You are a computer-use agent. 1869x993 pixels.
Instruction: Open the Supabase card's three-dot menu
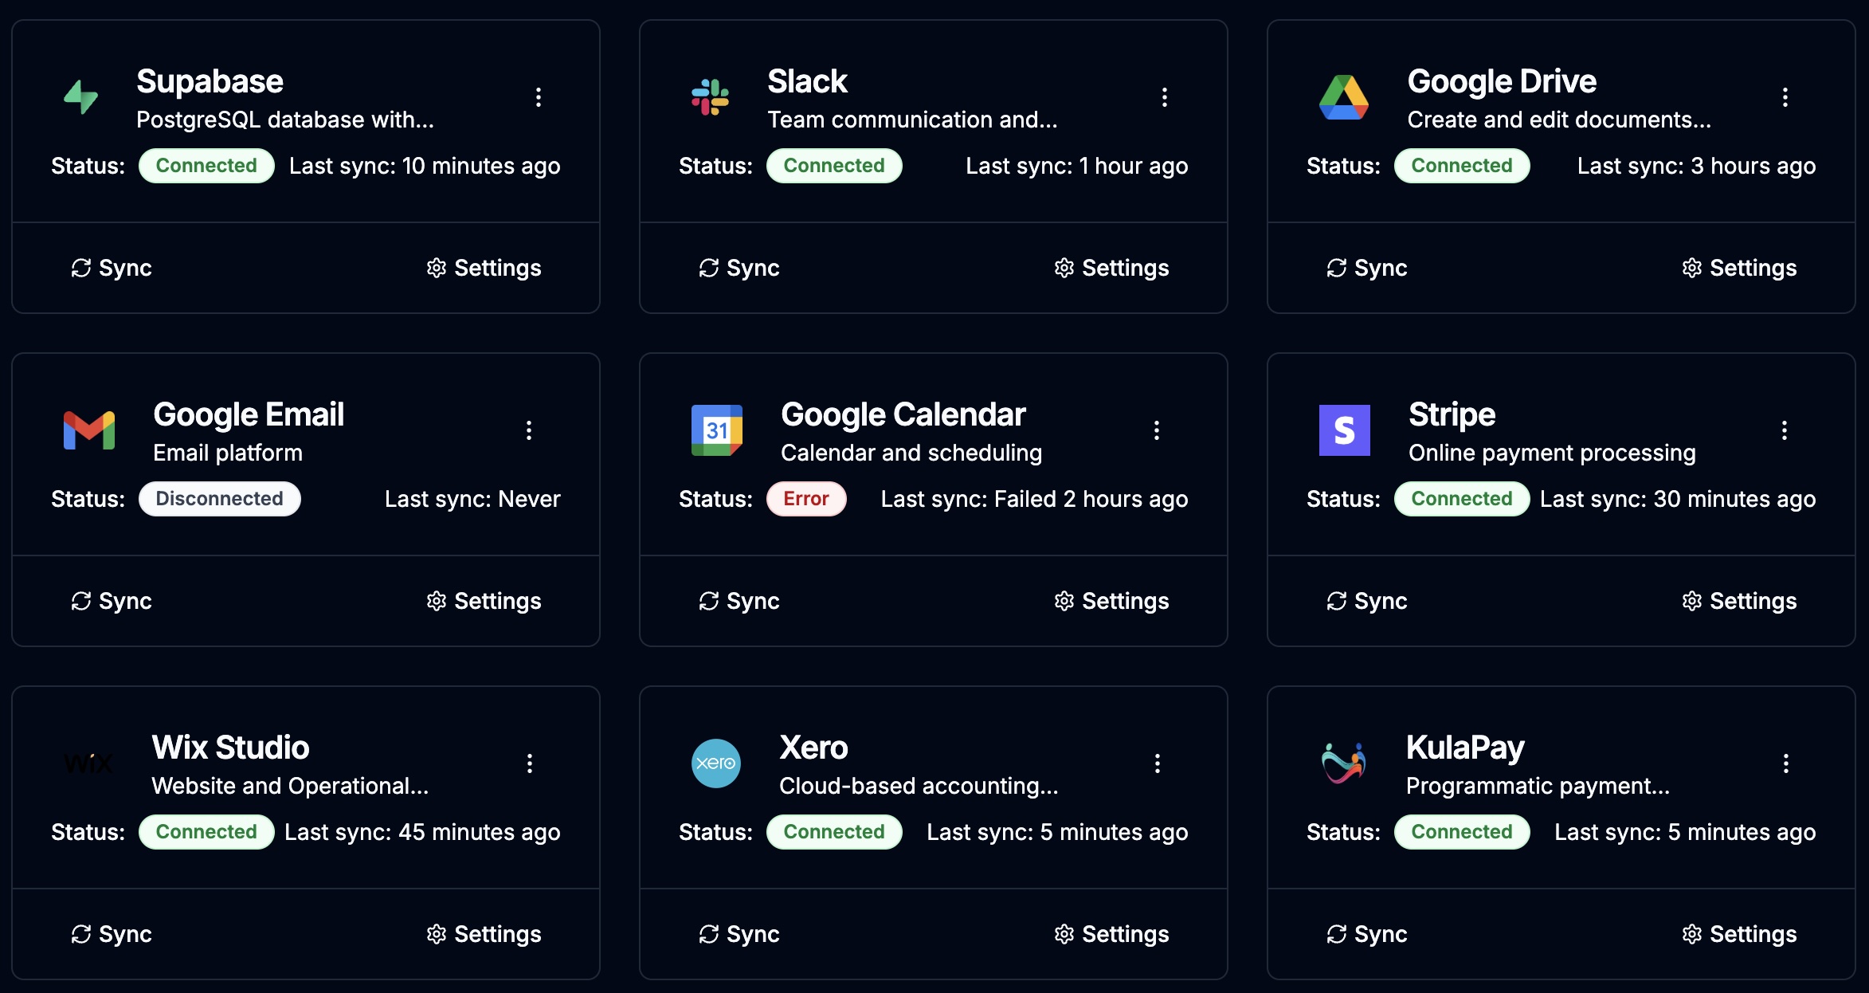[539, 97]
